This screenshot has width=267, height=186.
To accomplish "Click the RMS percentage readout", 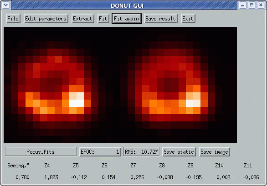I will [x=142, y=151].
